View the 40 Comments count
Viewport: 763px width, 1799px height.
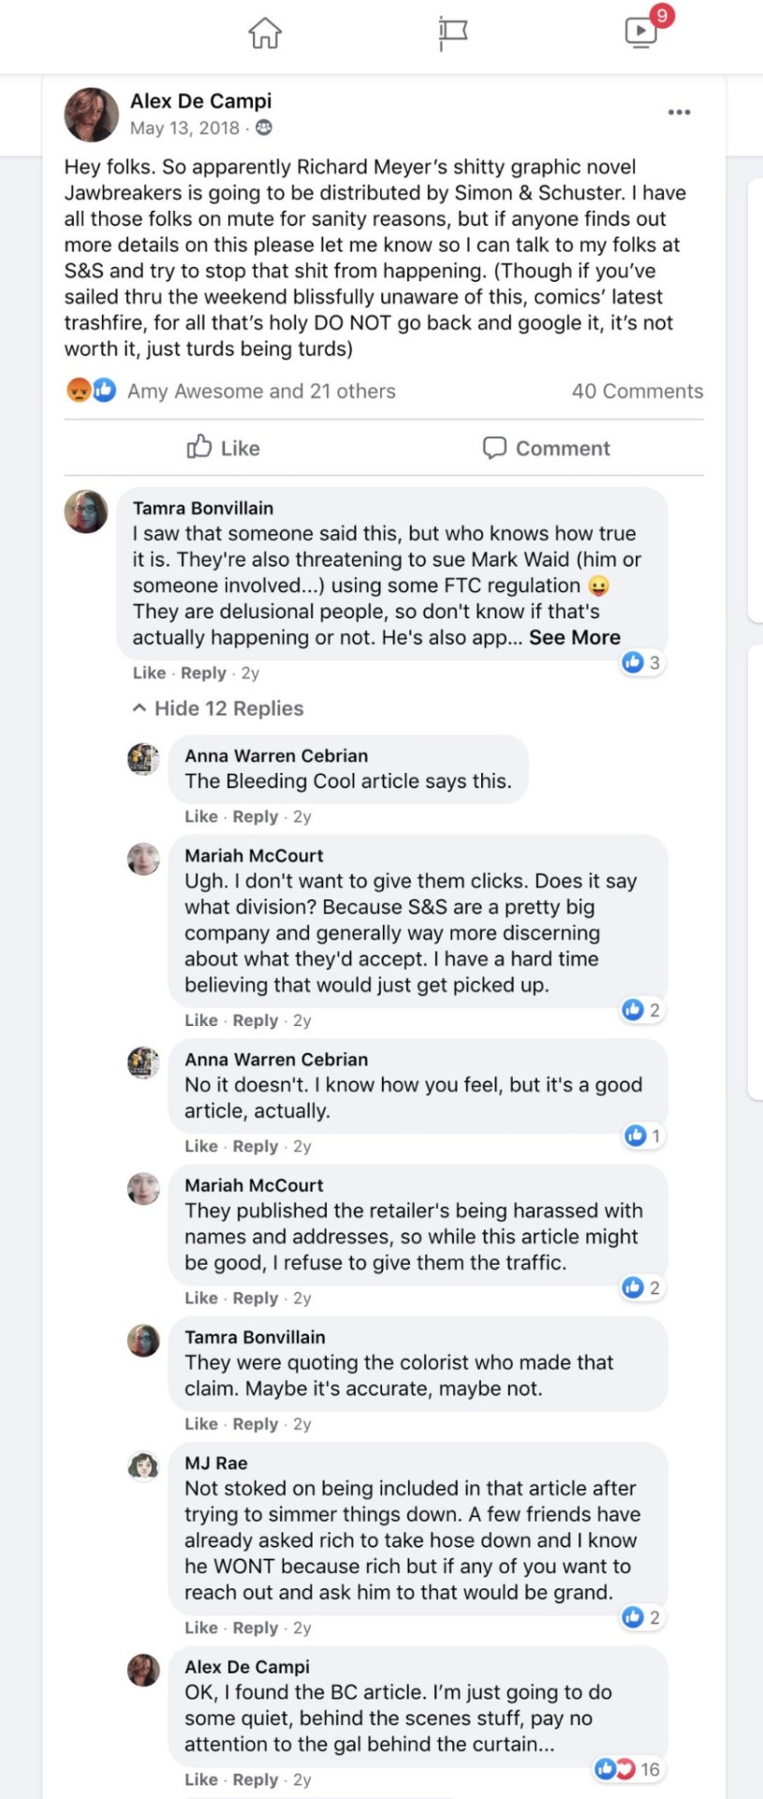637,391
